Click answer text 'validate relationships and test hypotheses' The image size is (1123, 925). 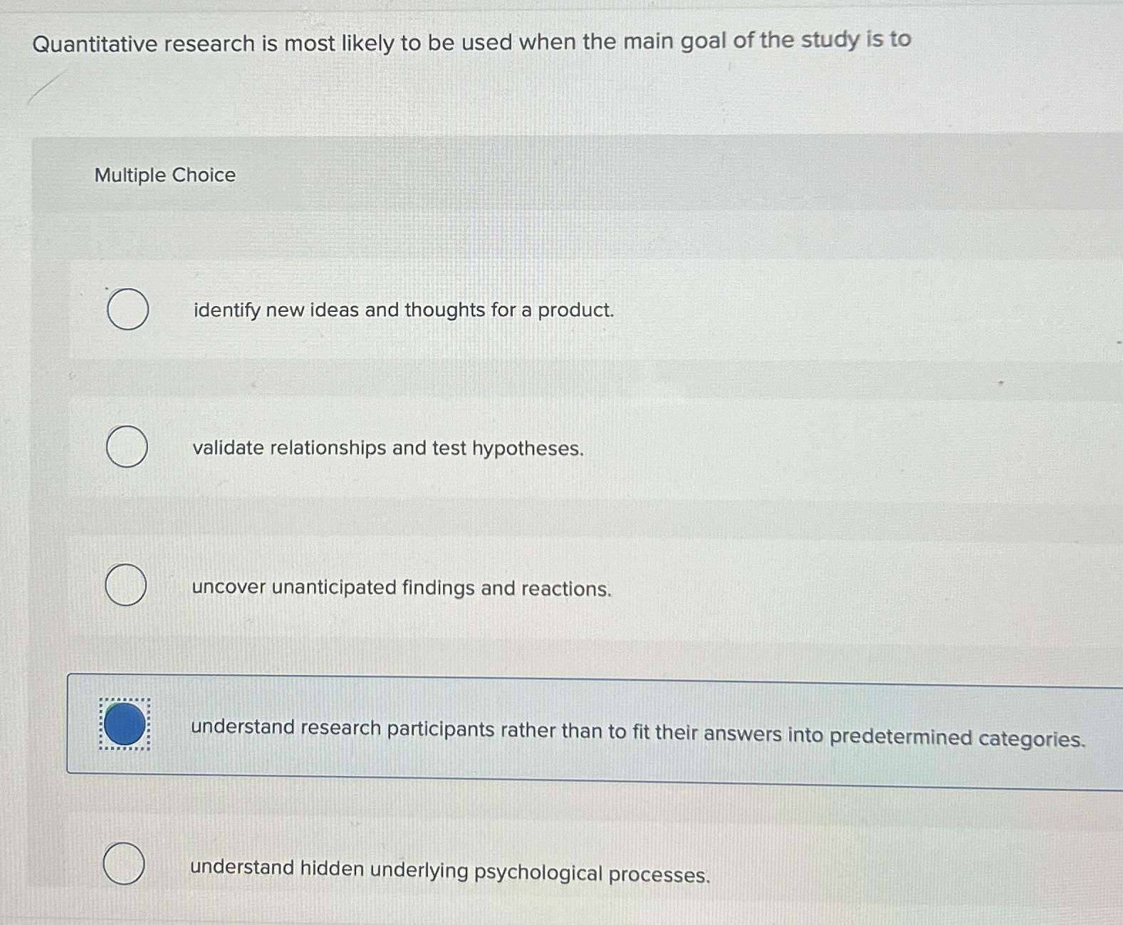387,448
